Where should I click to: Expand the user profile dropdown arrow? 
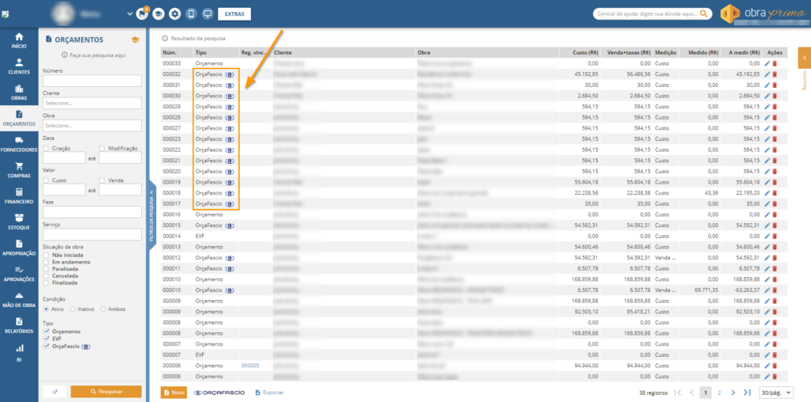(130, 14)
